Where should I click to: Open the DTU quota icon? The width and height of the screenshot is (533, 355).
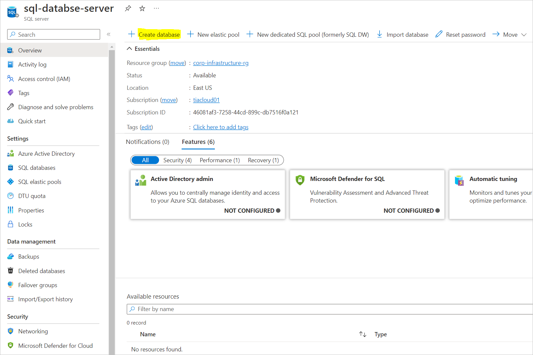tap(10, 196)
